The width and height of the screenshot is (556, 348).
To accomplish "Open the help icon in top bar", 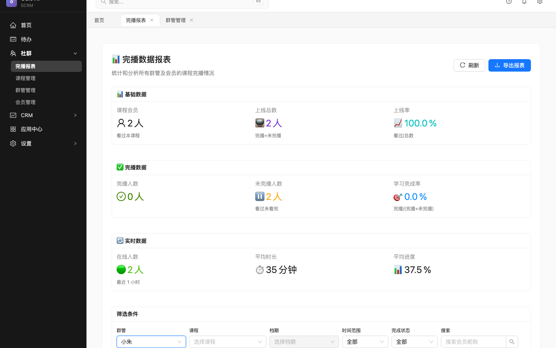I will coord(509,2).
